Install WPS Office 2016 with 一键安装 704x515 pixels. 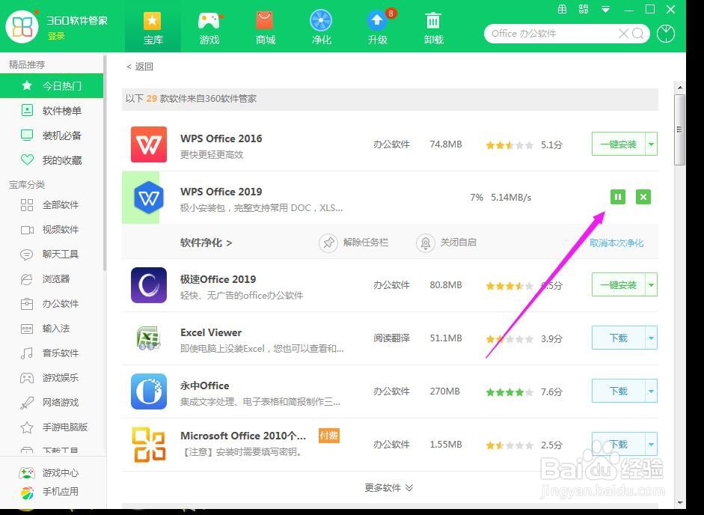coord(619,144)
